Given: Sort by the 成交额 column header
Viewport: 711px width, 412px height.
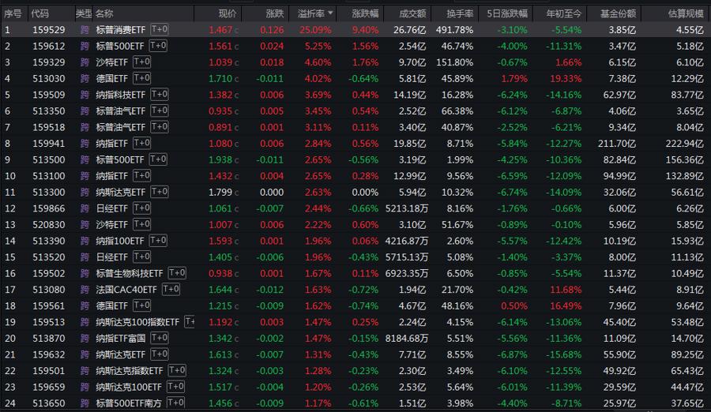Looking at the screenshot, I should coord(412,13).
